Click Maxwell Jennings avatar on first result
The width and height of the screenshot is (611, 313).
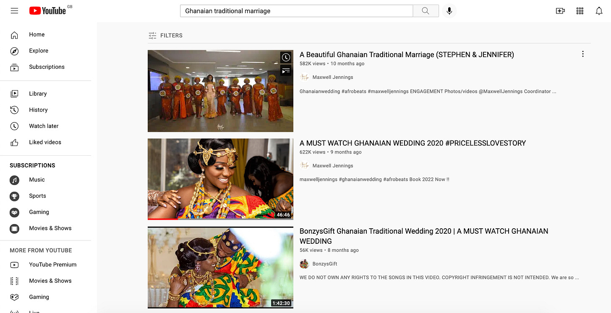point(304,77)
